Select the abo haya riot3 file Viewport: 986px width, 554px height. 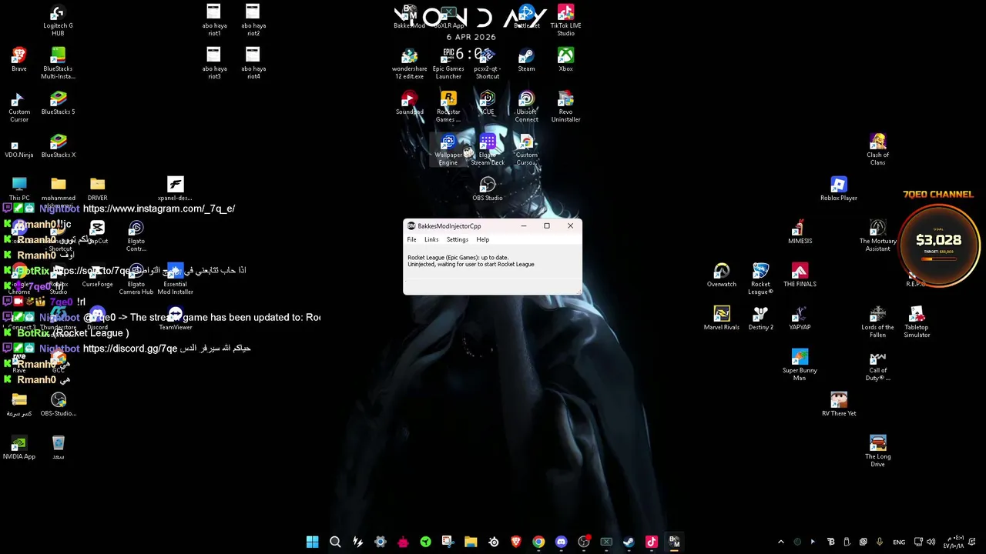pyautogui.click(x=214, y=64)
